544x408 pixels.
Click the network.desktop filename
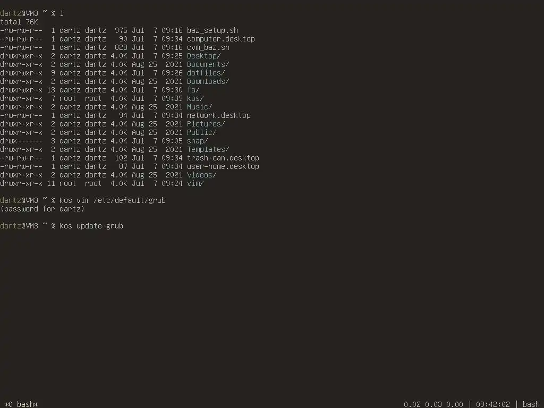(x=218, y=115)
